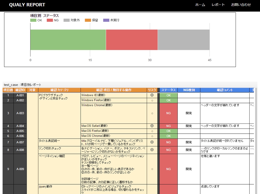Viewport: 260px width, 194px height.
Task: Click the circle risk icon for A-002
Action: click(152, 101)
